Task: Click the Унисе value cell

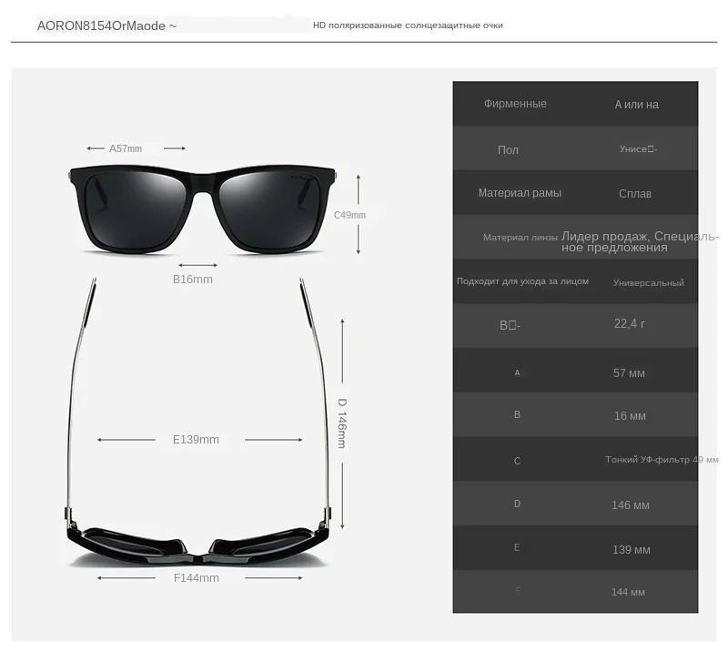Action: coord(638,149)
